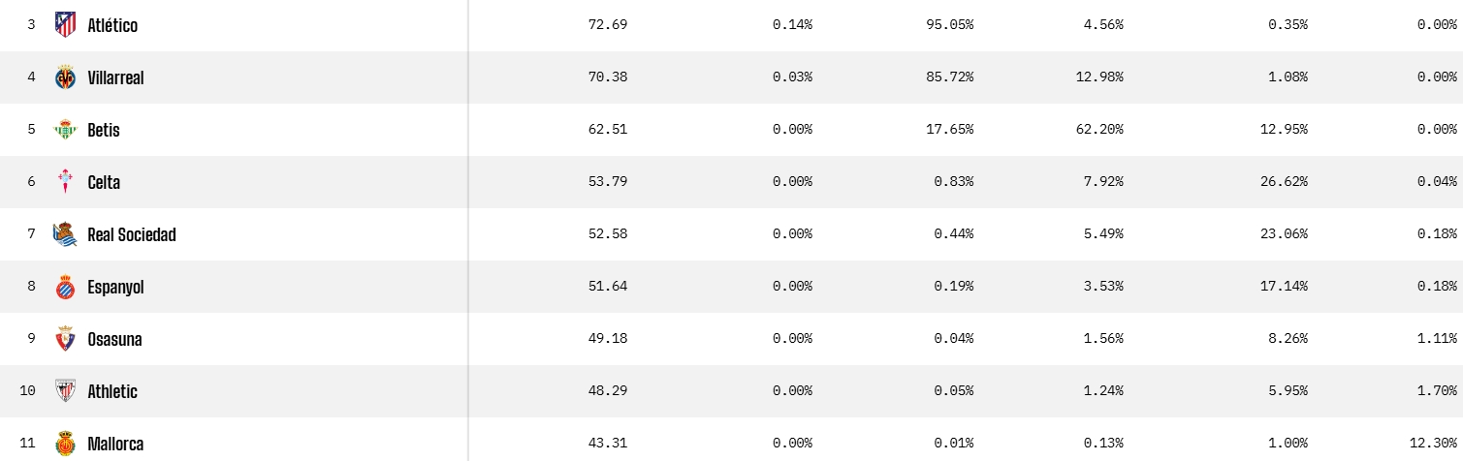Click the Atlético club crest icon
1463x461 pixels.
[65, 25]
